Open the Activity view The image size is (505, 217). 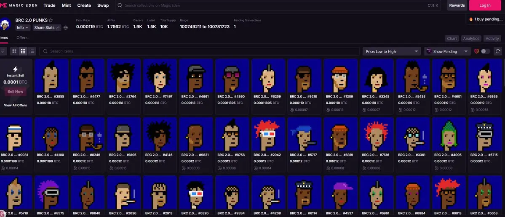pyautogui.click(x=492, y=39)
